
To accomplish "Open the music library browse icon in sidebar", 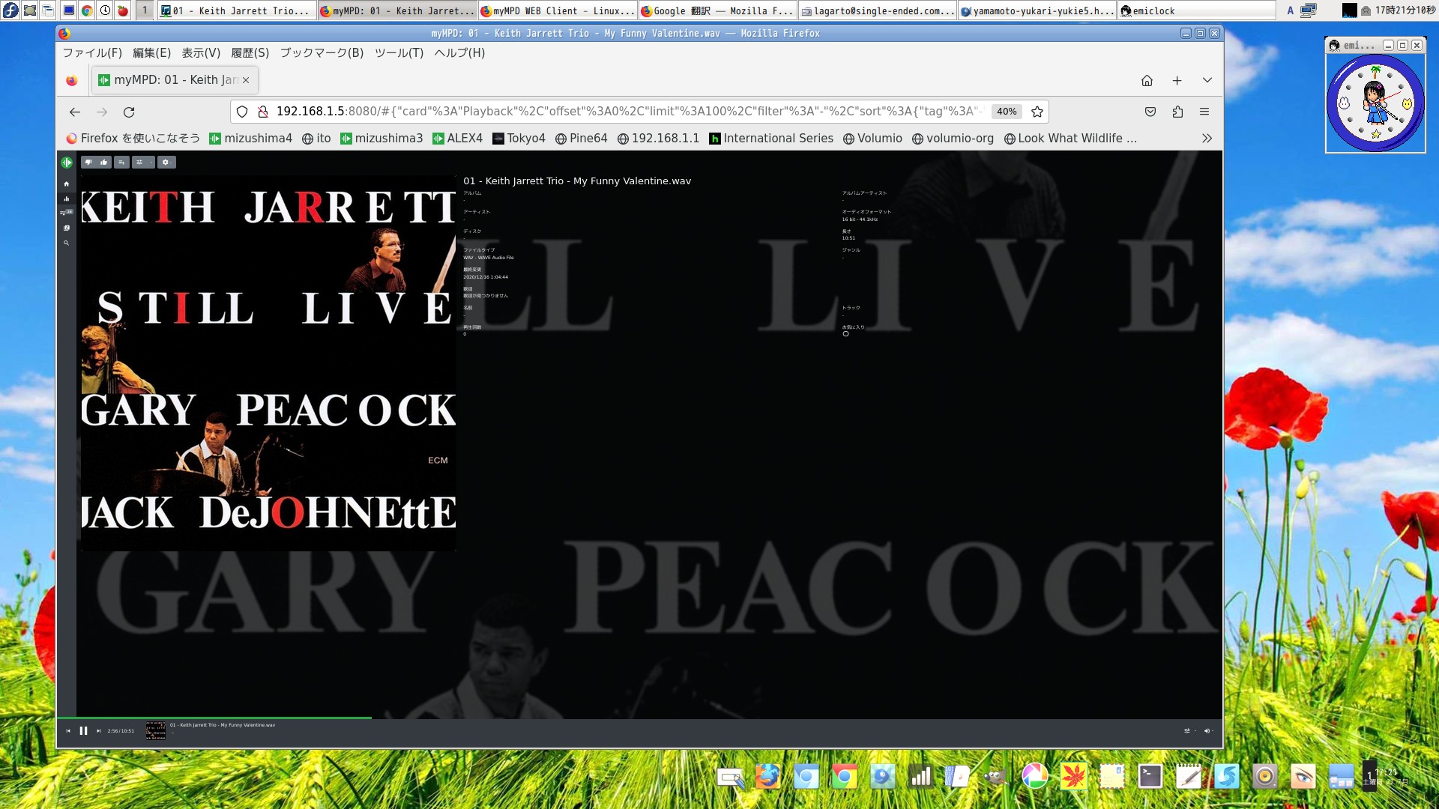I will point(67,228).
